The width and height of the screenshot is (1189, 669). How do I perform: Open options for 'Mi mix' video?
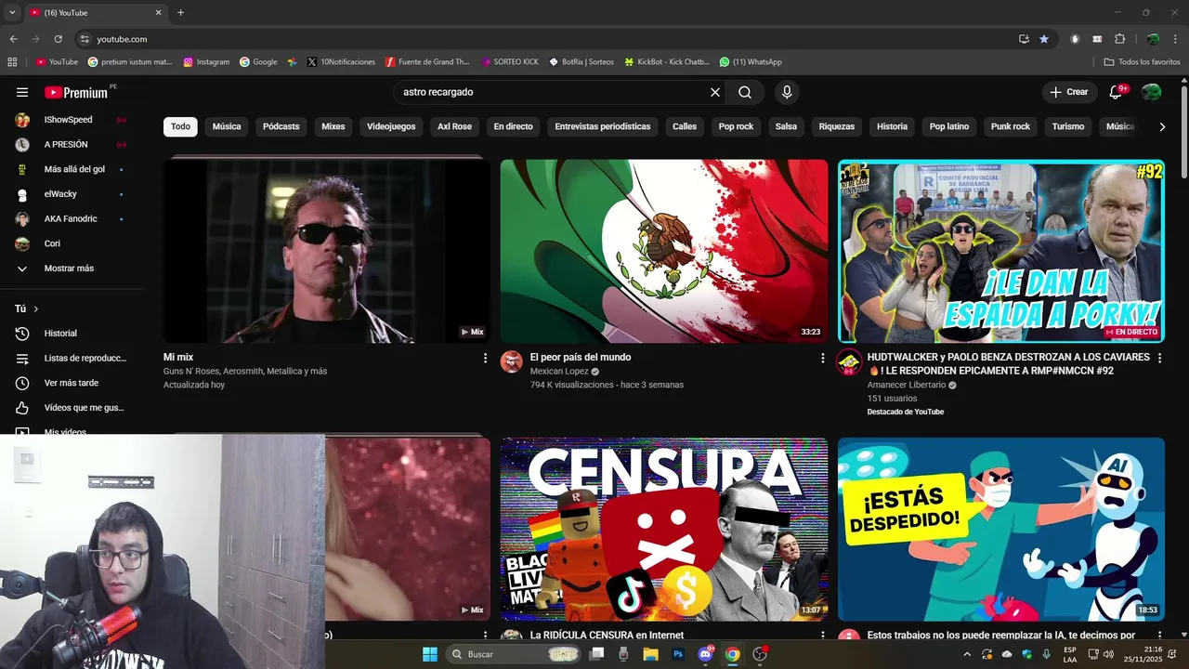click(485, 358)
